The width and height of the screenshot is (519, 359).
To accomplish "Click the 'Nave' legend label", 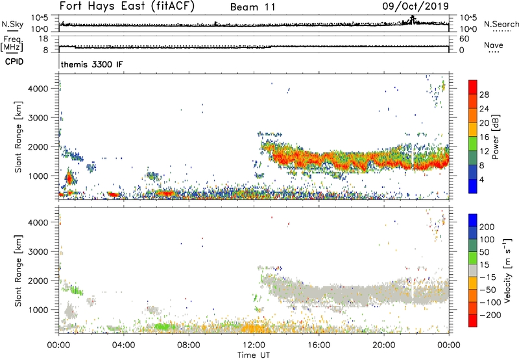I will tap(494, 45).
